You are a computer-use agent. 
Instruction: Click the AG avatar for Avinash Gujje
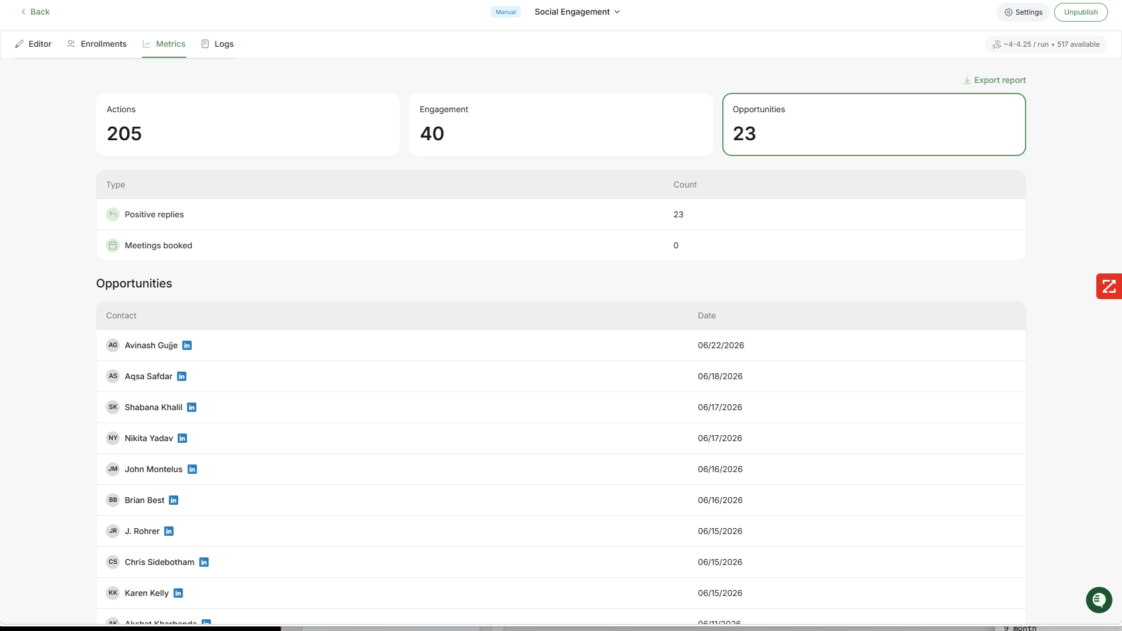[113, 345]
